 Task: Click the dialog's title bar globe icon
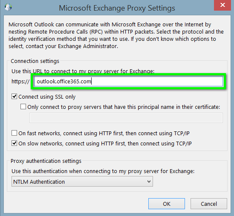click(8, 7)
